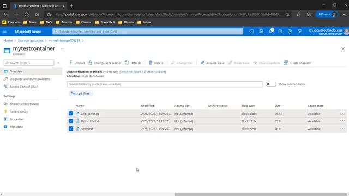This screenshot has height=196, width=349.
Task: Select Overview in the sidebar
Action: point(31,71)
